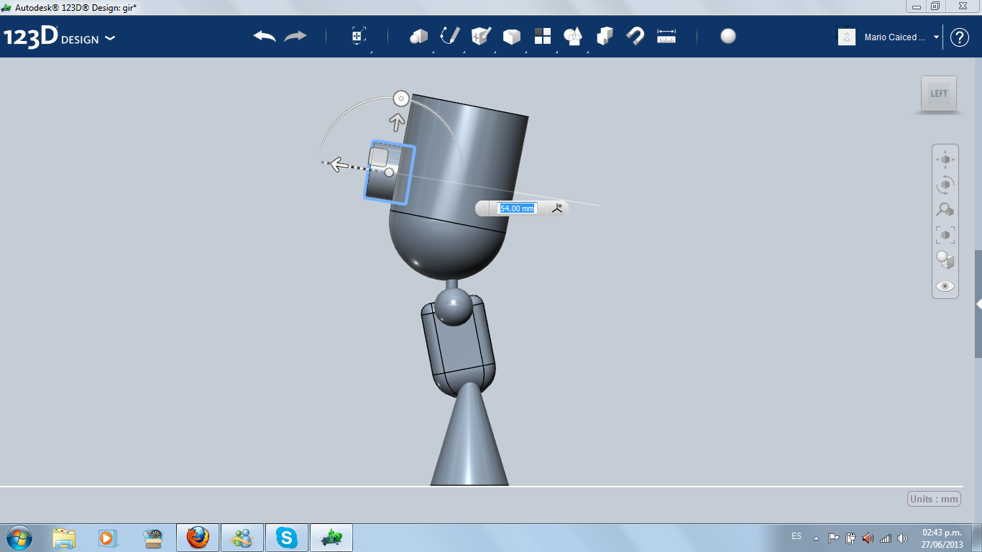This screenshot has height=552, width=982.
Task: Redo the undone action
Action: coord(295,36)
